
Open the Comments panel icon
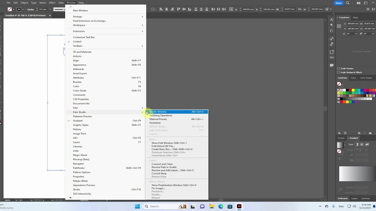(332, 65)
